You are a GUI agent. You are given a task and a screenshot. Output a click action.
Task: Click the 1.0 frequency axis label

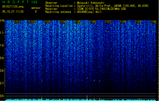(x=2, y=45)
